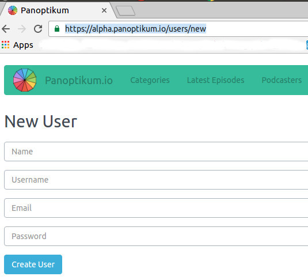This screenshot has height=280, width=308.
Task: Reload the page with refresh icon
Action: tap(38, 29)
